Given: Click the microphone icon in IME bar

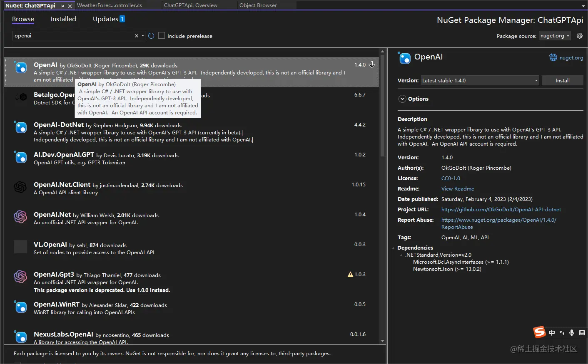Looking at the screenshot, I should pyautogui.click(x=572, y=333).
